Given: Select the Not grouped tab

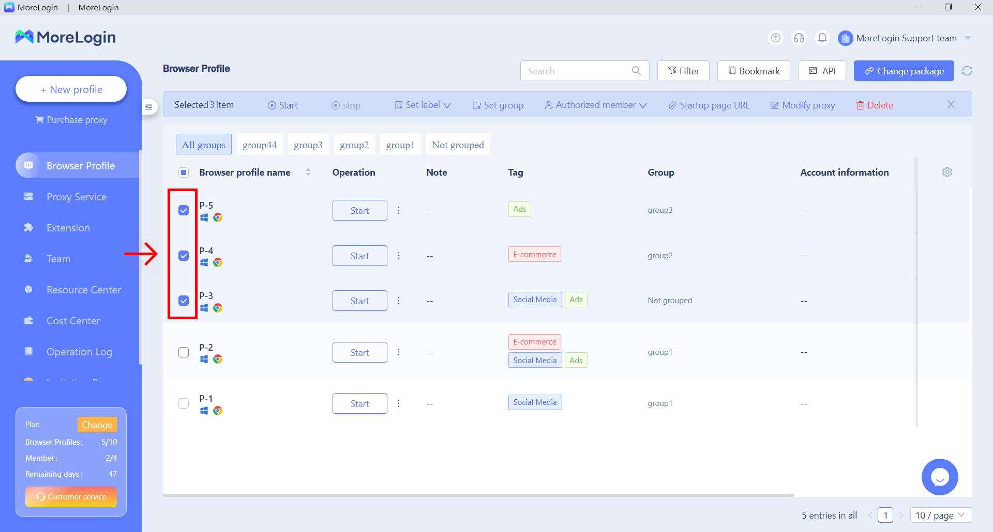Looking at the screenshot, I should (458, 145).
